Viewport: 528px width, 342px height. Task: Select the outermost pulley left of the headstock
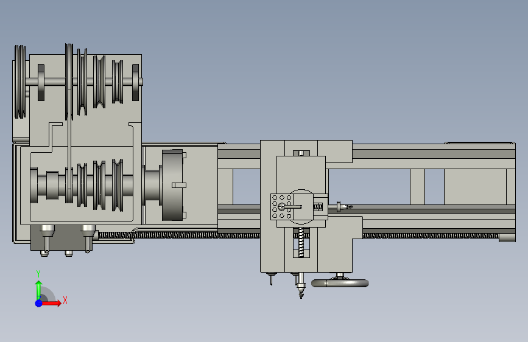(x=20, y=82)
